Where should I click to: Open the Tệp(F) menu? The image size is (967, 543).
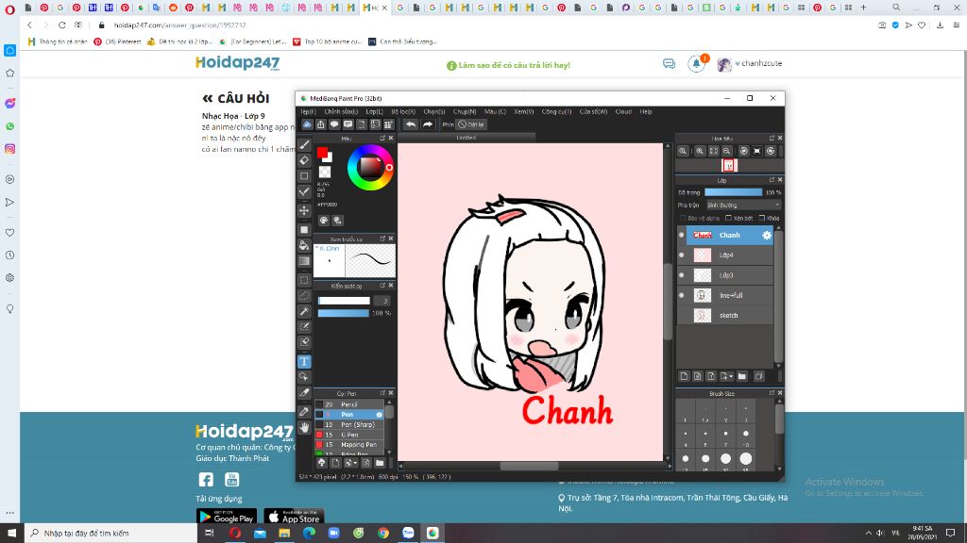[x=308, y=111]
